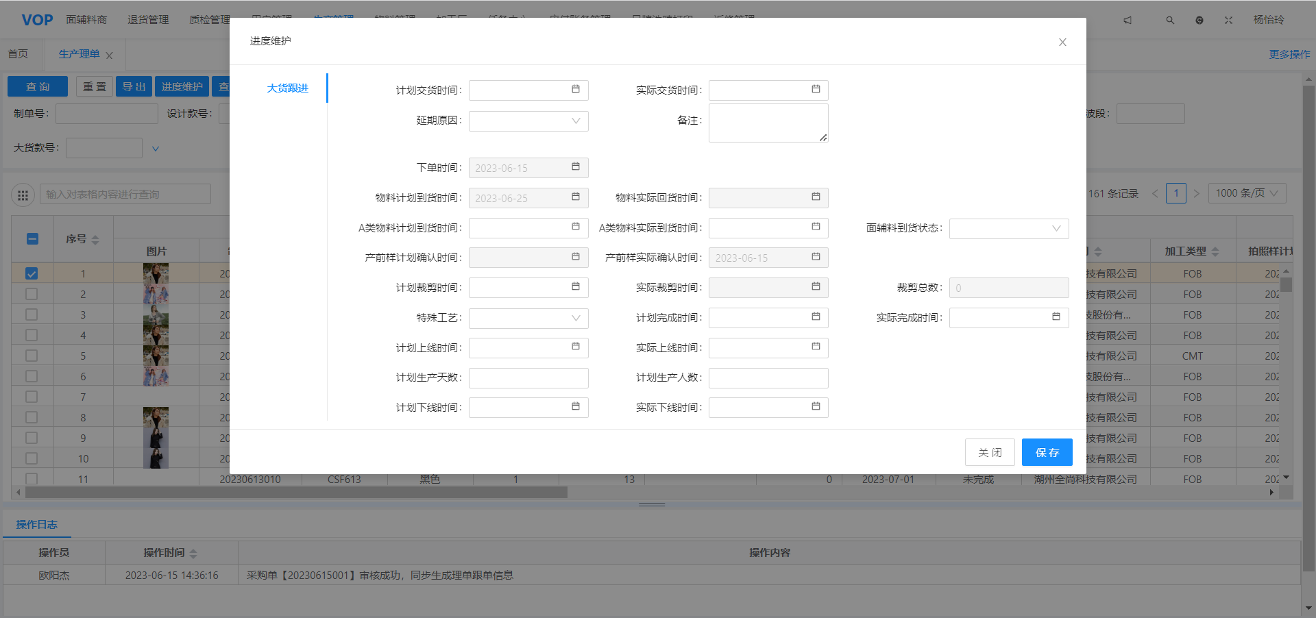
Task: Expand the 延期原因 dropdown
Action: 528,121
